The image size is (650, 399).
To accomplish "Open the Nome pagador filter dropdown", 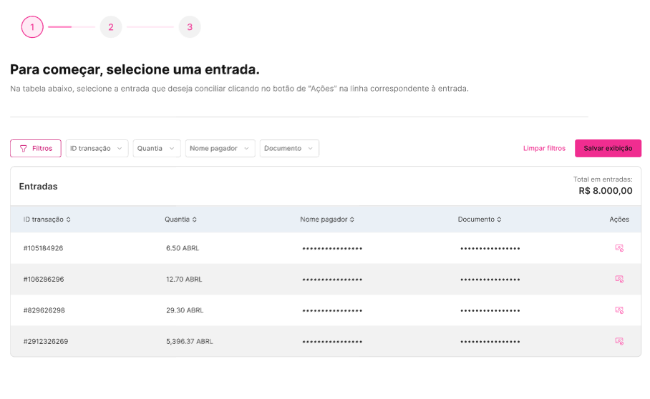I will 220,148.
